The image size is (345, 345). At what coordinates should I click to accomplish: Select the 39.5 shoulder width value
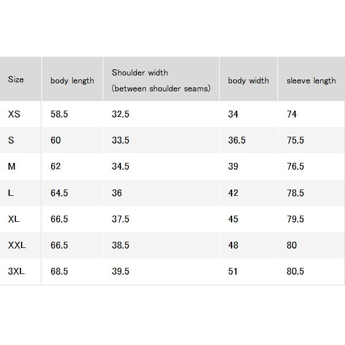pyautogui.click(x=120, y=271)
